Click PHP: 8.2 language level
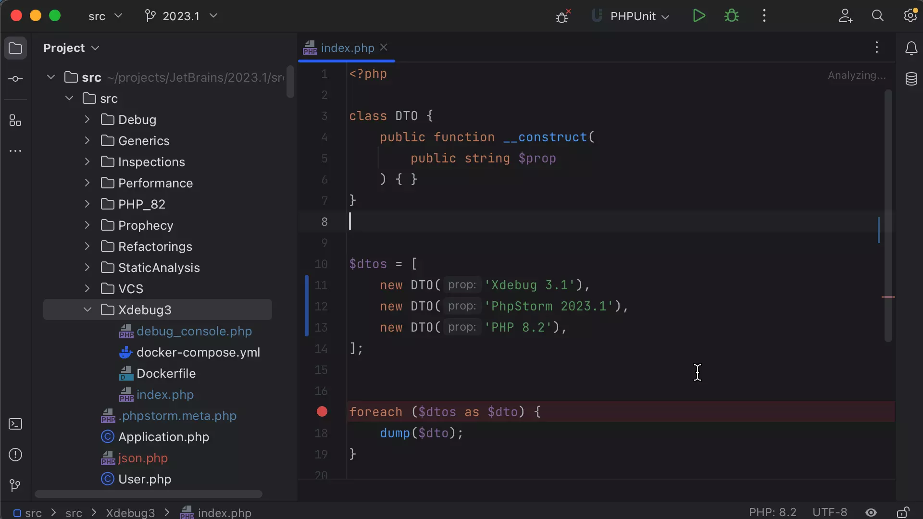This screenshot has height=519, width=923. [772, 512]
